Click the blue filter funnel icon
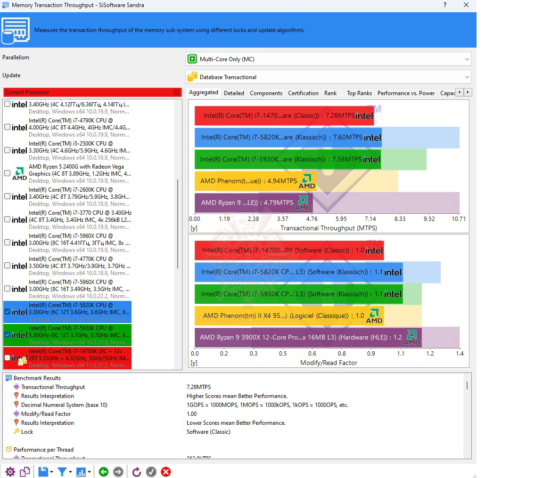The width and height of the screenshot is (543, 478). [x=62, y=472]
